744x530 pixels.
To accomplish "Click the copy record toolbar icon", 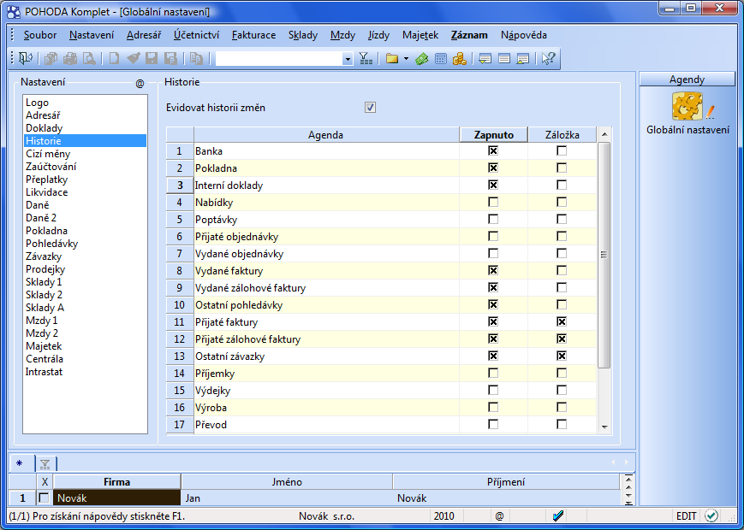I will click(x=51, y=58).
